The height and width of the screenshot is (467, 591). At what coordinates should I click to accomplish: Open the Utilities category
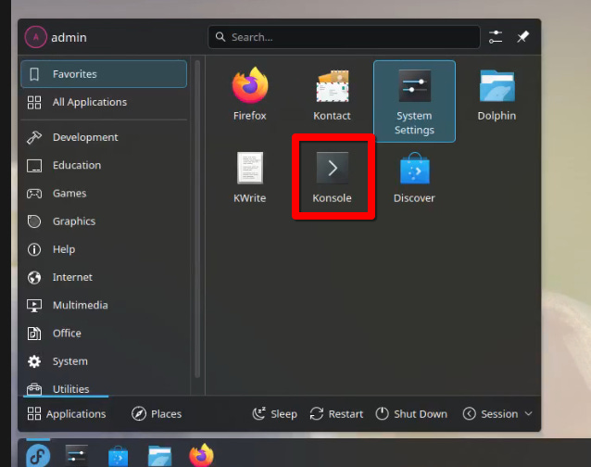coord(104,388)
